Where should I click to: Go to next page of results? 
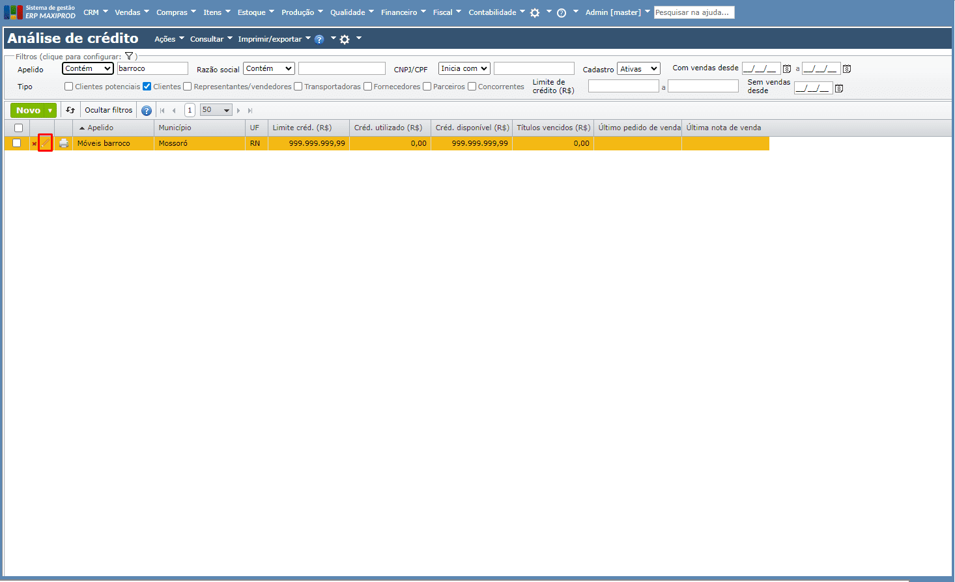click(x=238, y=111)
